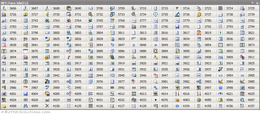260x114 pixels.
Task: Select the red flag icon 3716
Action: 177,8
